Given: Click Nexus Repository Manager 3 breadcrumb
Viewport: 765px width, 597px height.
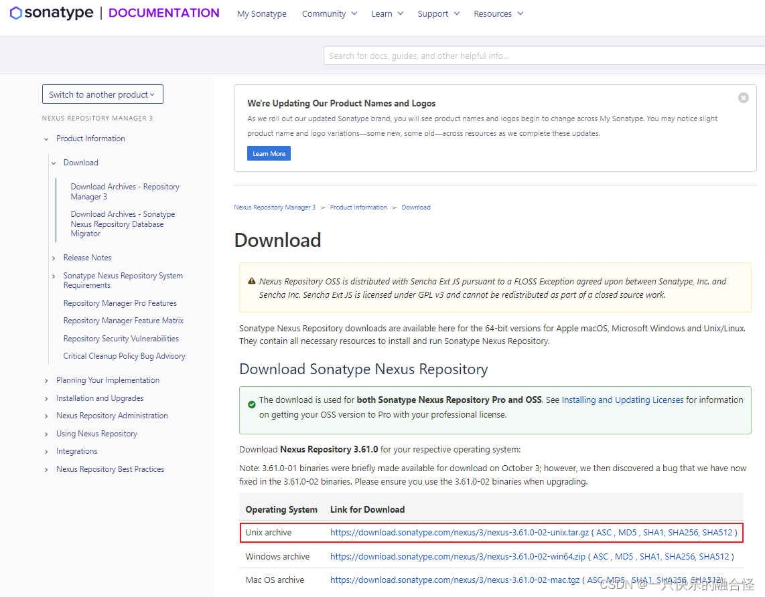Looking at the screenshot, I should tap(275, 207).
